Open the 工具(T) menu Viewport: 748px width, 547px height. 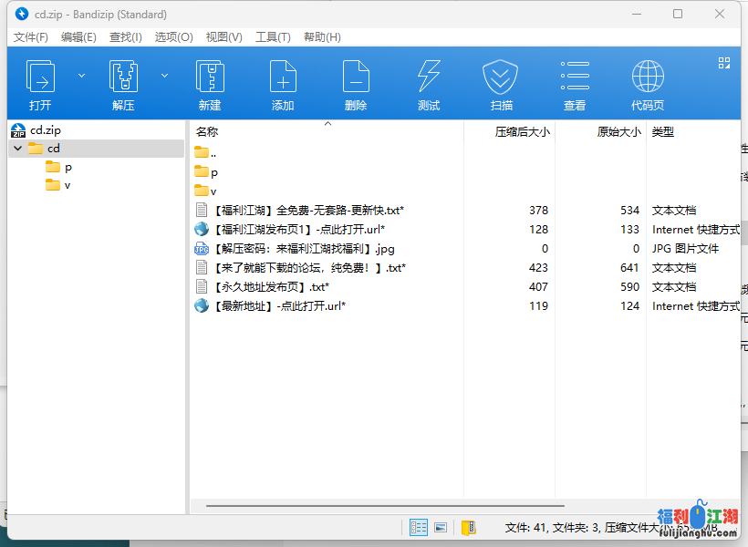coord(273,37)
